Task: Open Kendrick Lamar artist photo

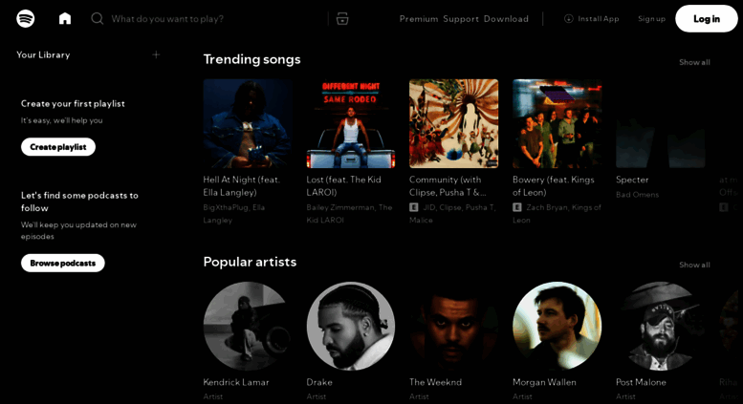Action: pyautogui.click(x=248, y=326)
